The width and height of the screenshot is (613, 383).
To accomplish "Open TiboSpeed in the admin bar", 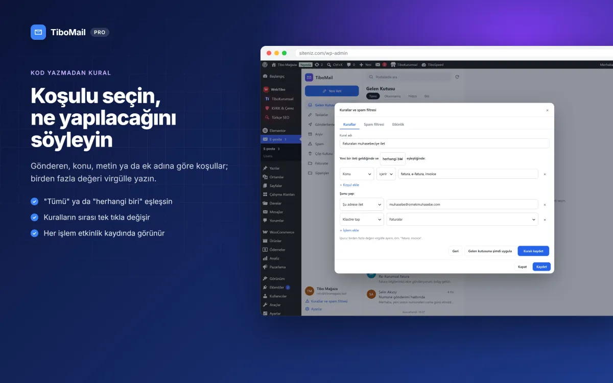I will [x=432, y=65].
